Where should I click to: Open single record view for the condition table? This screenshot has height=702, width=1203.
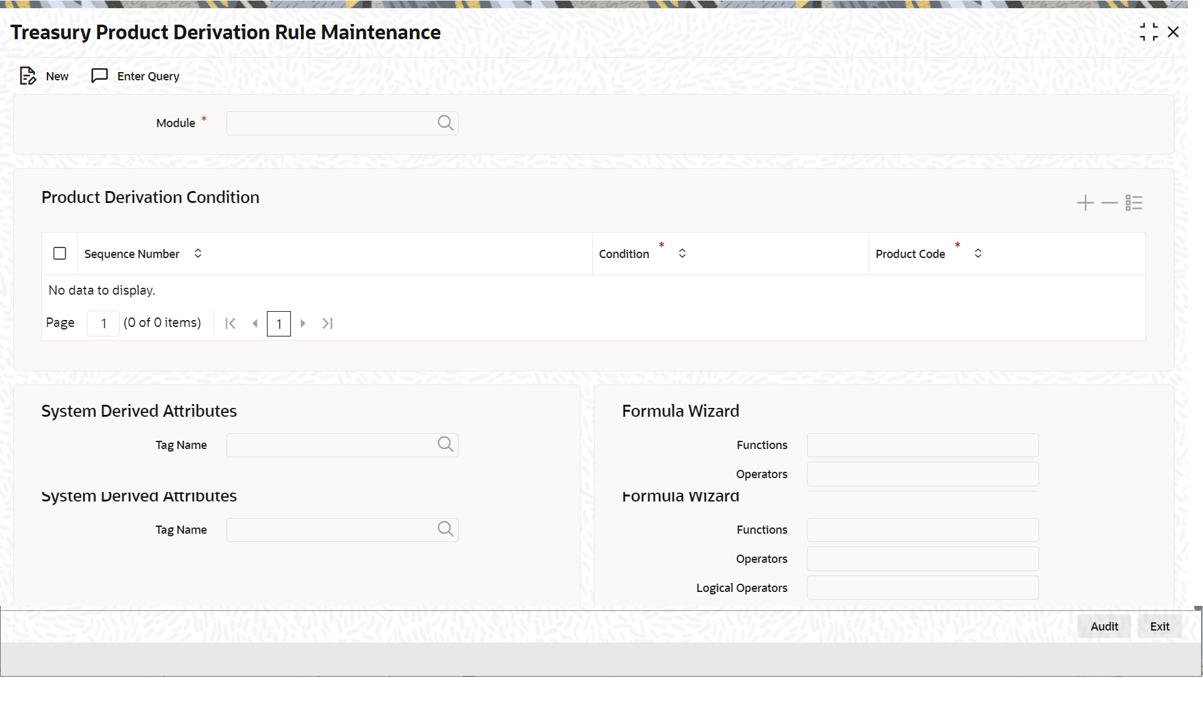[1134, 203]
